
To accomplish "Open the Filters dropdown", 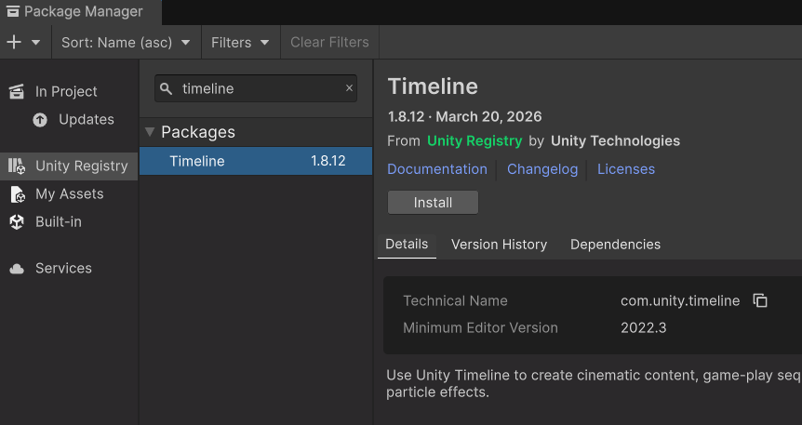I will click(240, 43).
